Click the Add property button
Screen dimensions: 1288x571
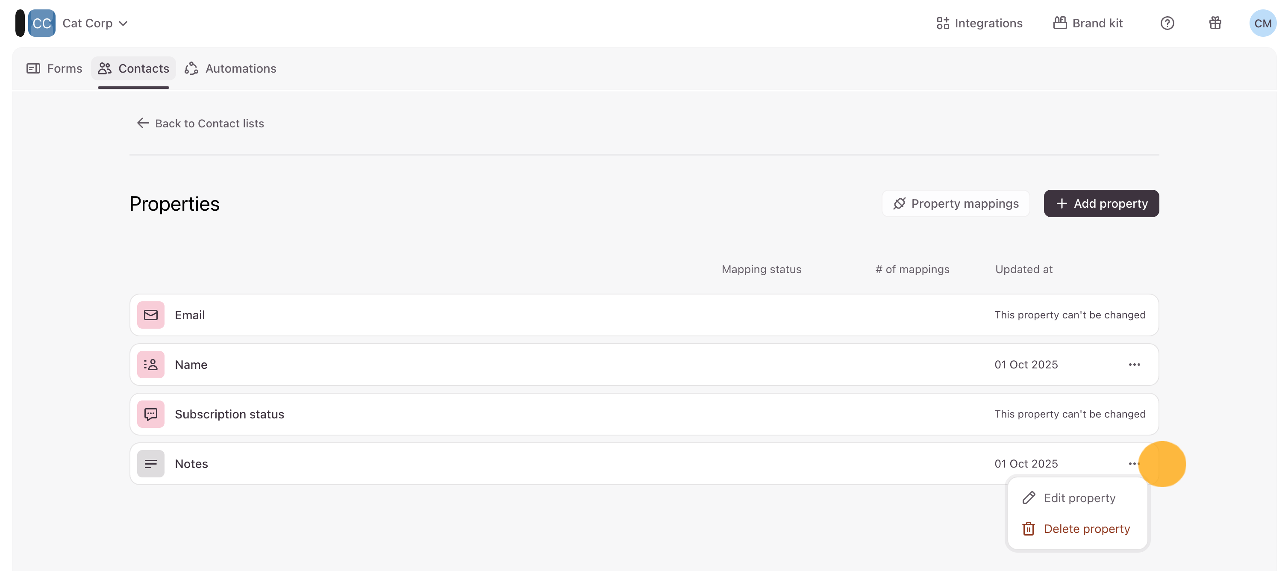(1101, 203)
